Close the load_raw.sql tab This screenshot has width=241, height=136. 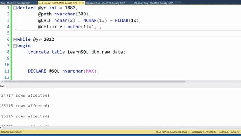pyautogui.click(x=83, y=3)
